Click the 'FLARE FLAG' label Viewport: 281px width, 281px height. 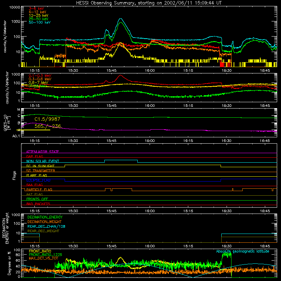point(37,175)
